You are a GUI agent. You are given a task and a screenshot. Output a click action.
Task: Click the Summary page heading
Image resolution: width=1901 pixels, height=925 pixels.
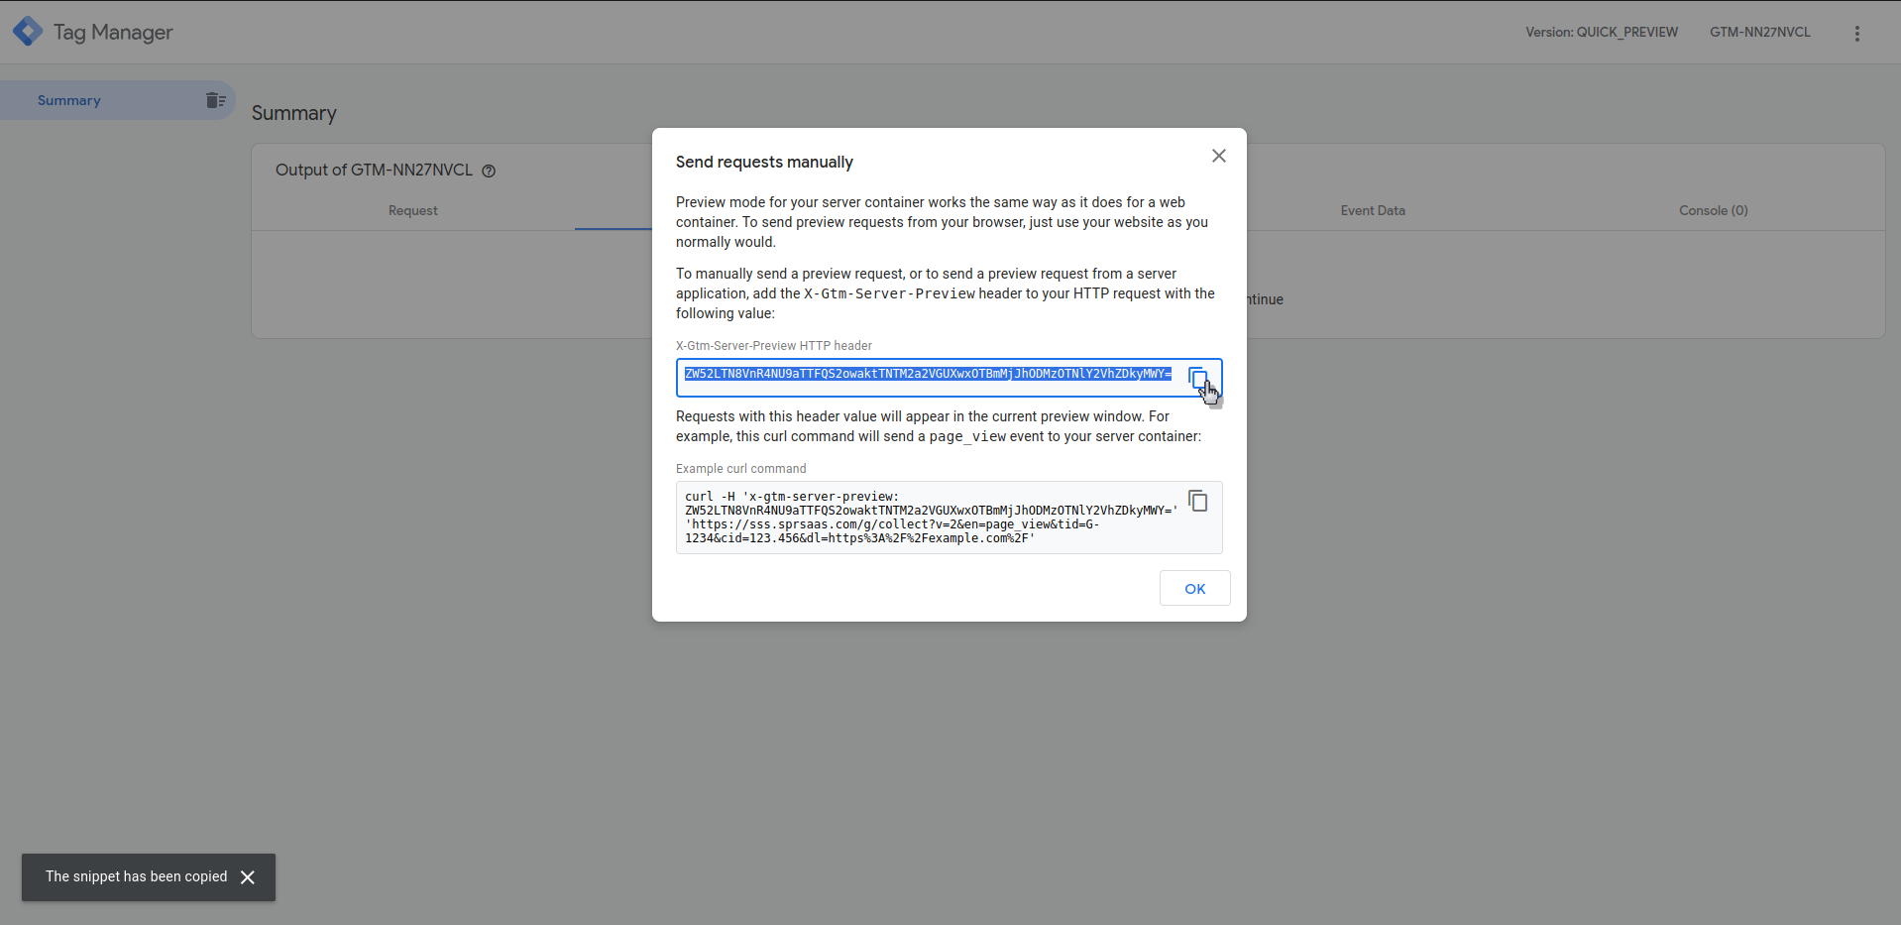click(x=294, y=113)
